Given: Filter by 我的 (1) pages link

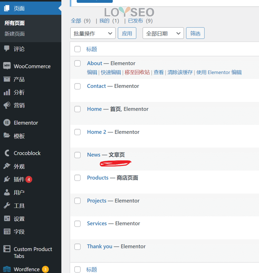Looking at the screenshot, I should [x=109, y=21].
